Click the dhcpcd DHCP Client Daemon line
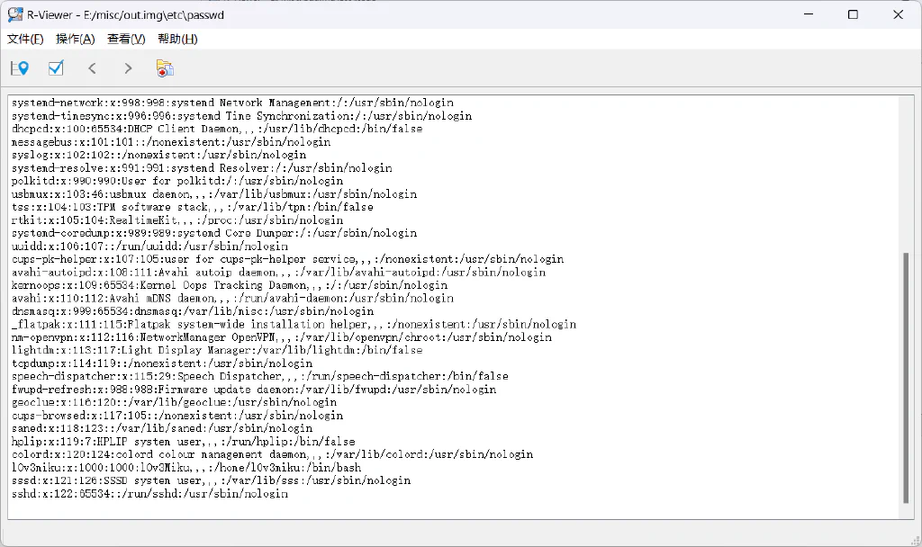 click(217, 129)
